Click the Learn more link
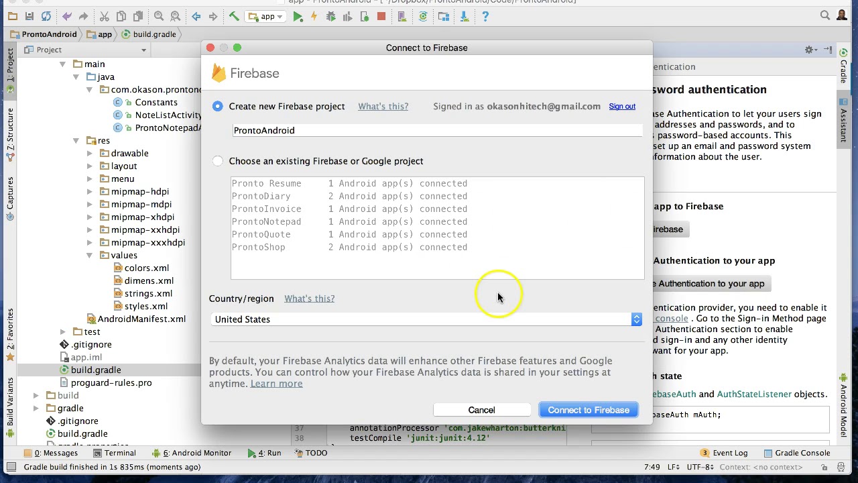The height and width of the screenshot is (483, 858). click(x=276, y=384)
